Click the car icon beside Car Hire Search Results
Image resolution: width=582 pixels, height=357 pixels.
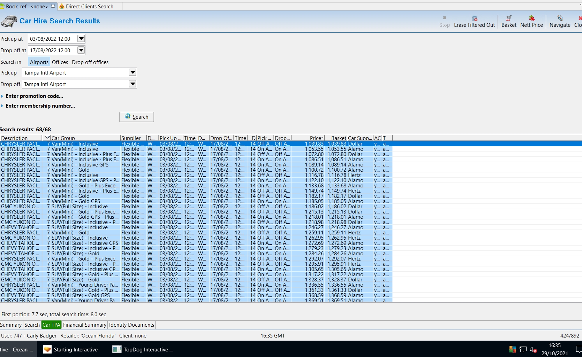coord(9,21)
